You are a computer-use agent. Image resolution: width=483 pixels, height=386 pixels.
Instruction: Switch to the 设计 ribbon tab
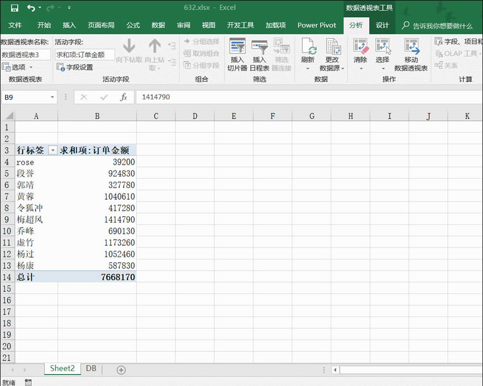coord(382,25)
